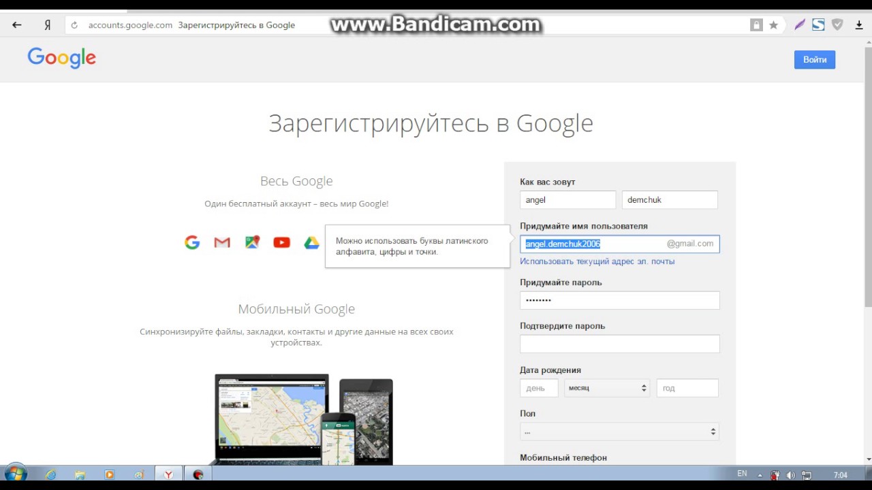This screenshot has height=490, width=872.
Task: Click the YouTube icon
Action: coord(281,242)
